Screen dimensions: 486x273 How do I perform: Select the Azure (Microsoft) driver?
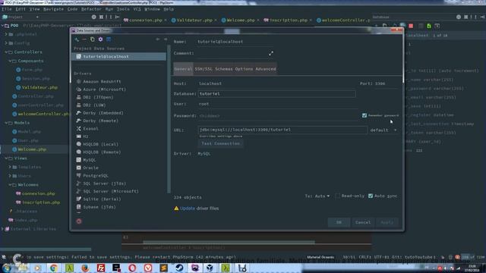pyautogui.click(x=104, y=89)
